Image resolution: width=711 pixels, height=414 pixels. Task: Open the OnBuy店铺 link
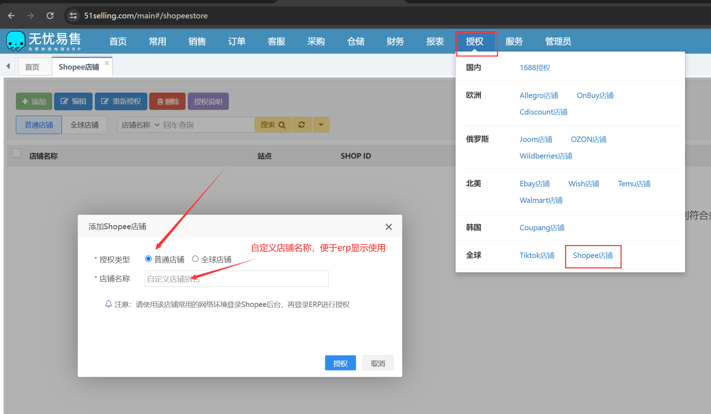(x=595, y=95)
